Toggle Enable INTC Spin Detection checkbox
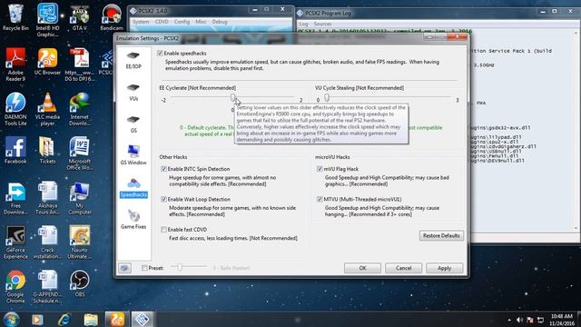 (163, 169)
